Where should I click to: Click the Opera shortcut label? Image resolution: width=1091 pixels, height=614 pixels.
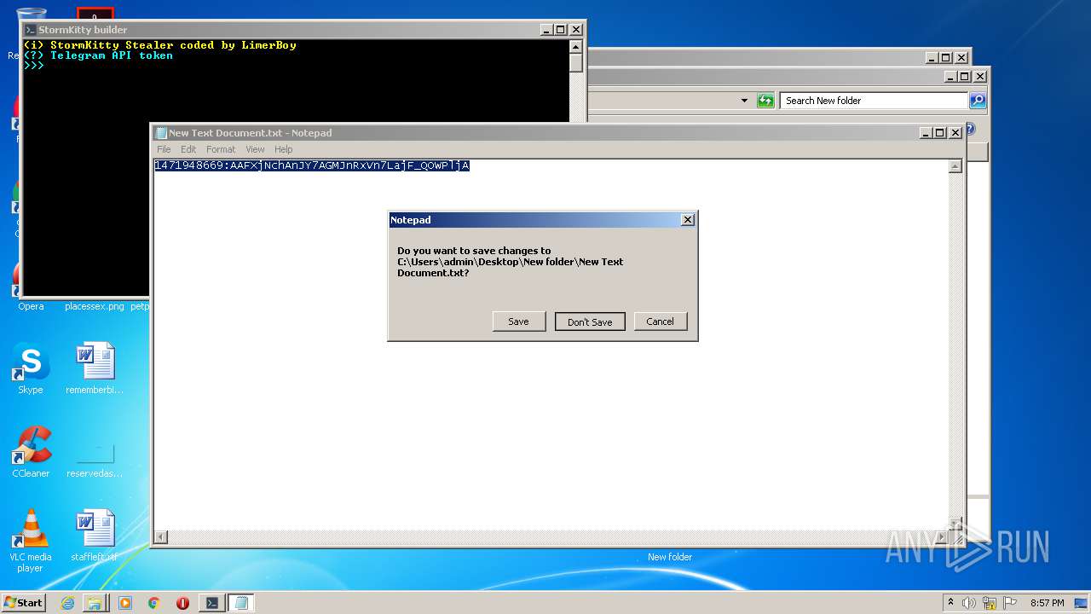31,306
